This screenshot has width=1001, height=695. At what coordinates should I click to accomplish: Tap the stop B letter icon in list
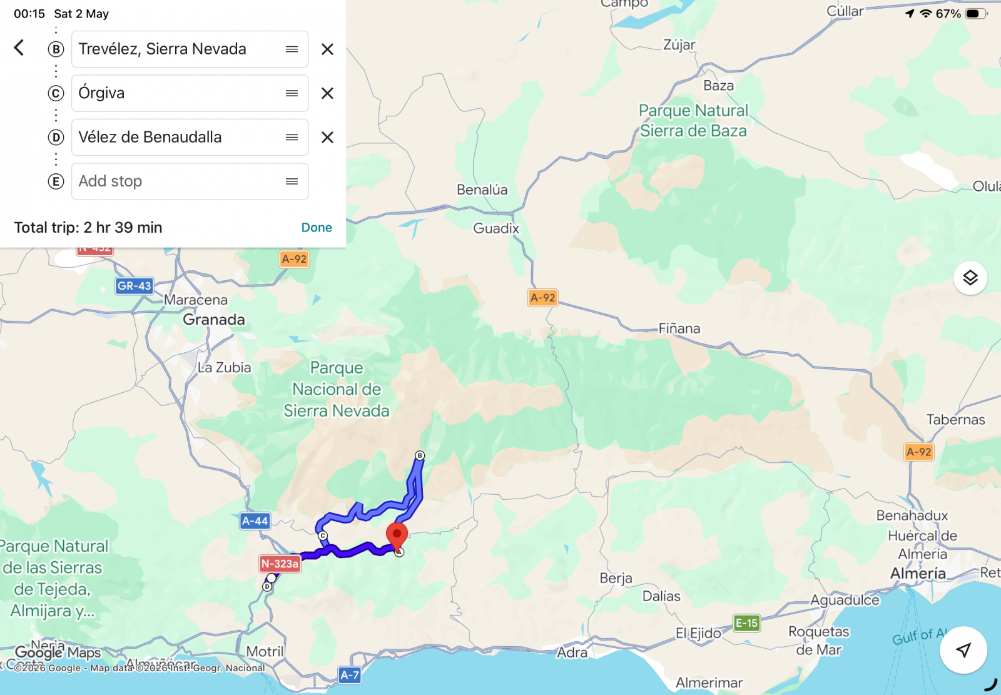tap(56, 49)
